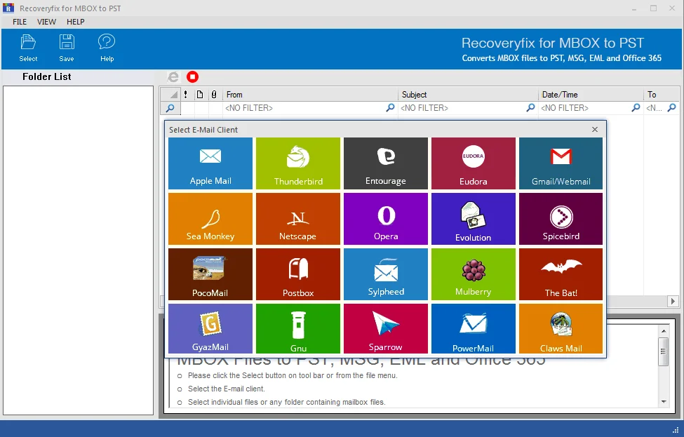684x437 pixels.
Task: Click the window resize grip in status bar
Action: click(676, 429)
